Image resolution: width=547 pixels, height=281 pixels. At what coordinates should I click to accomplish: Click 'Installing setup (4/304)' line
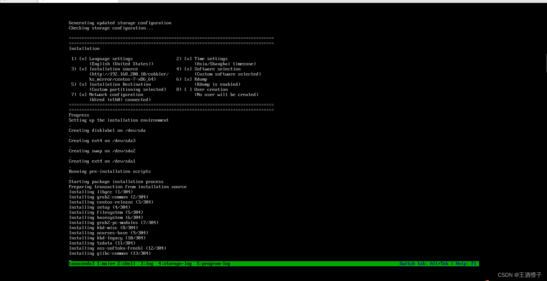[x=100, y=207]
